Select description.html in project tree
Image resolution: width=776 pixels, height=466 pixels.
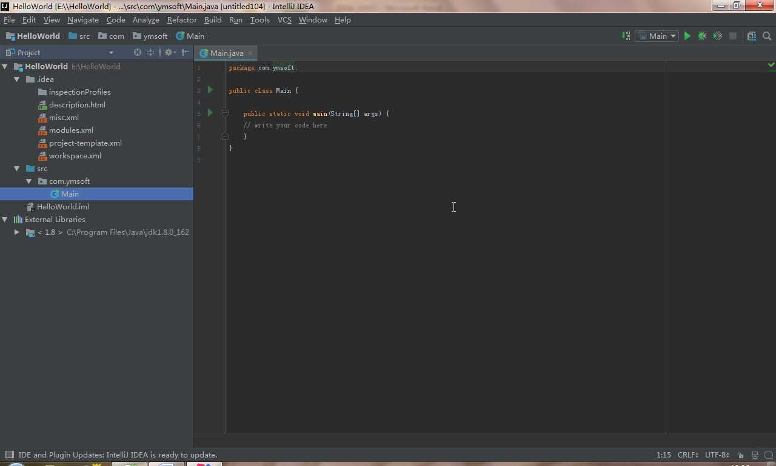point(77,104)
